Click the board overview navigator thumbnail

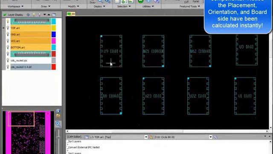point(28,132)
